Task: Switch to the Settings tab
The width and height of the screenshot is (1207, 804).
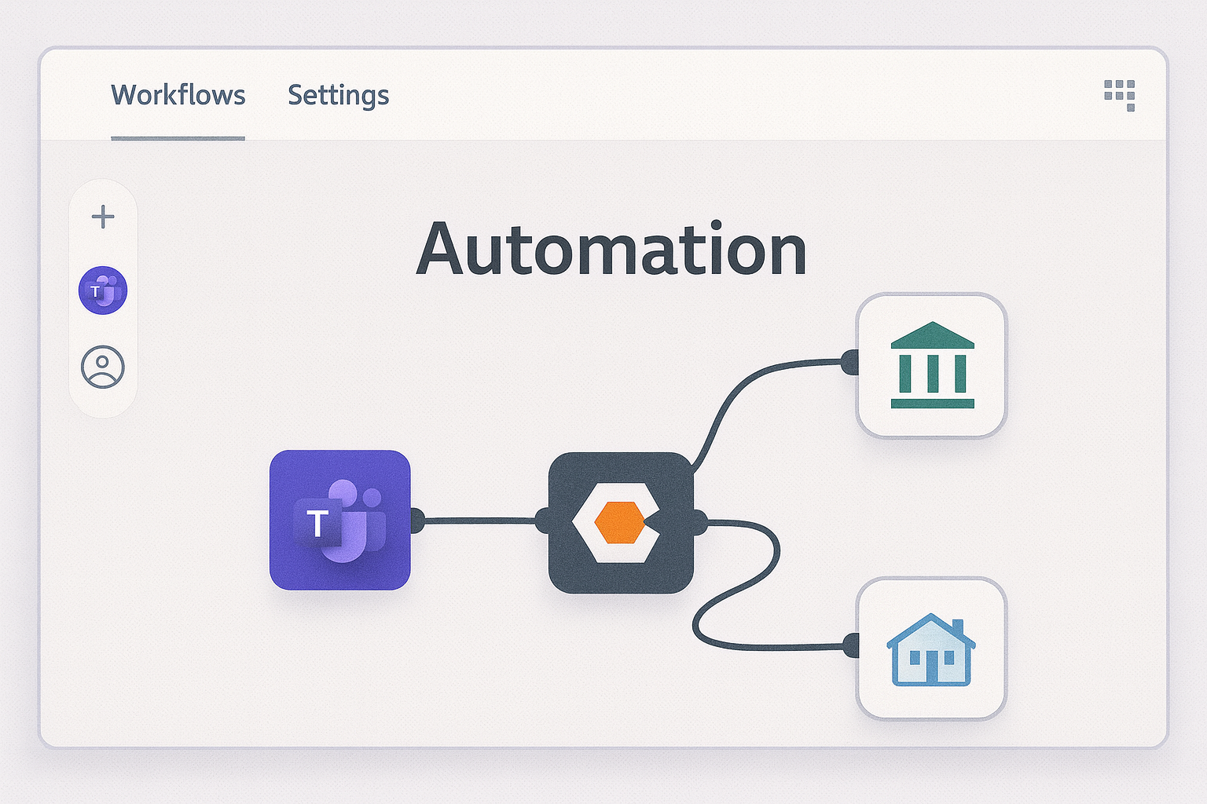Action: tap(338, 94)
